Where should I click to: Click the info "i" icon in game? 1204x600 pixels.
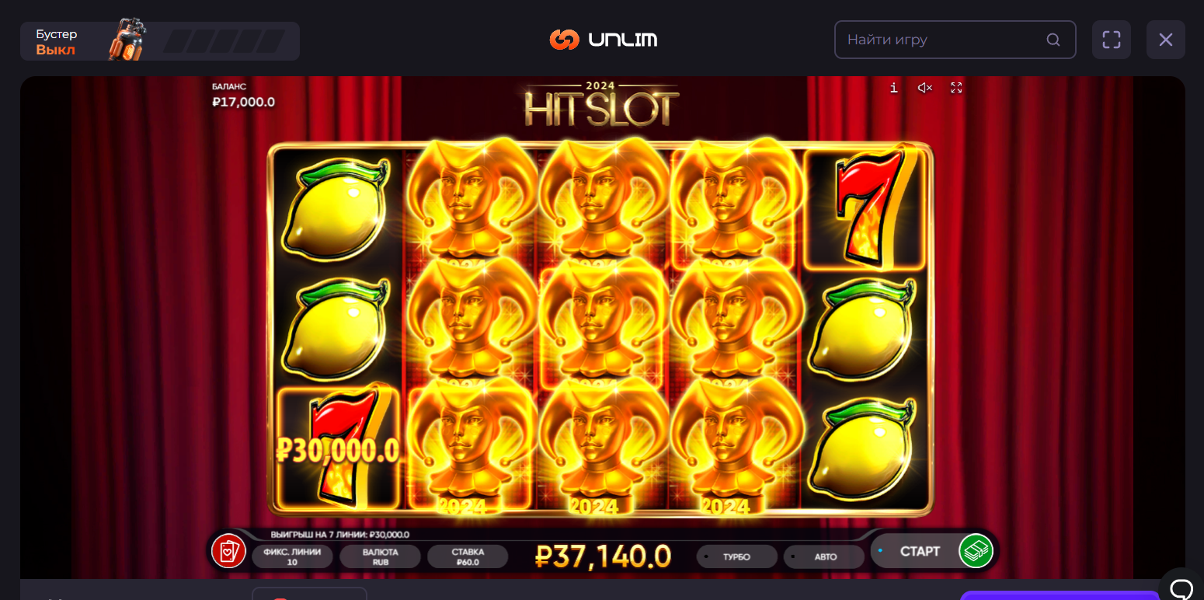pos(894,88)
